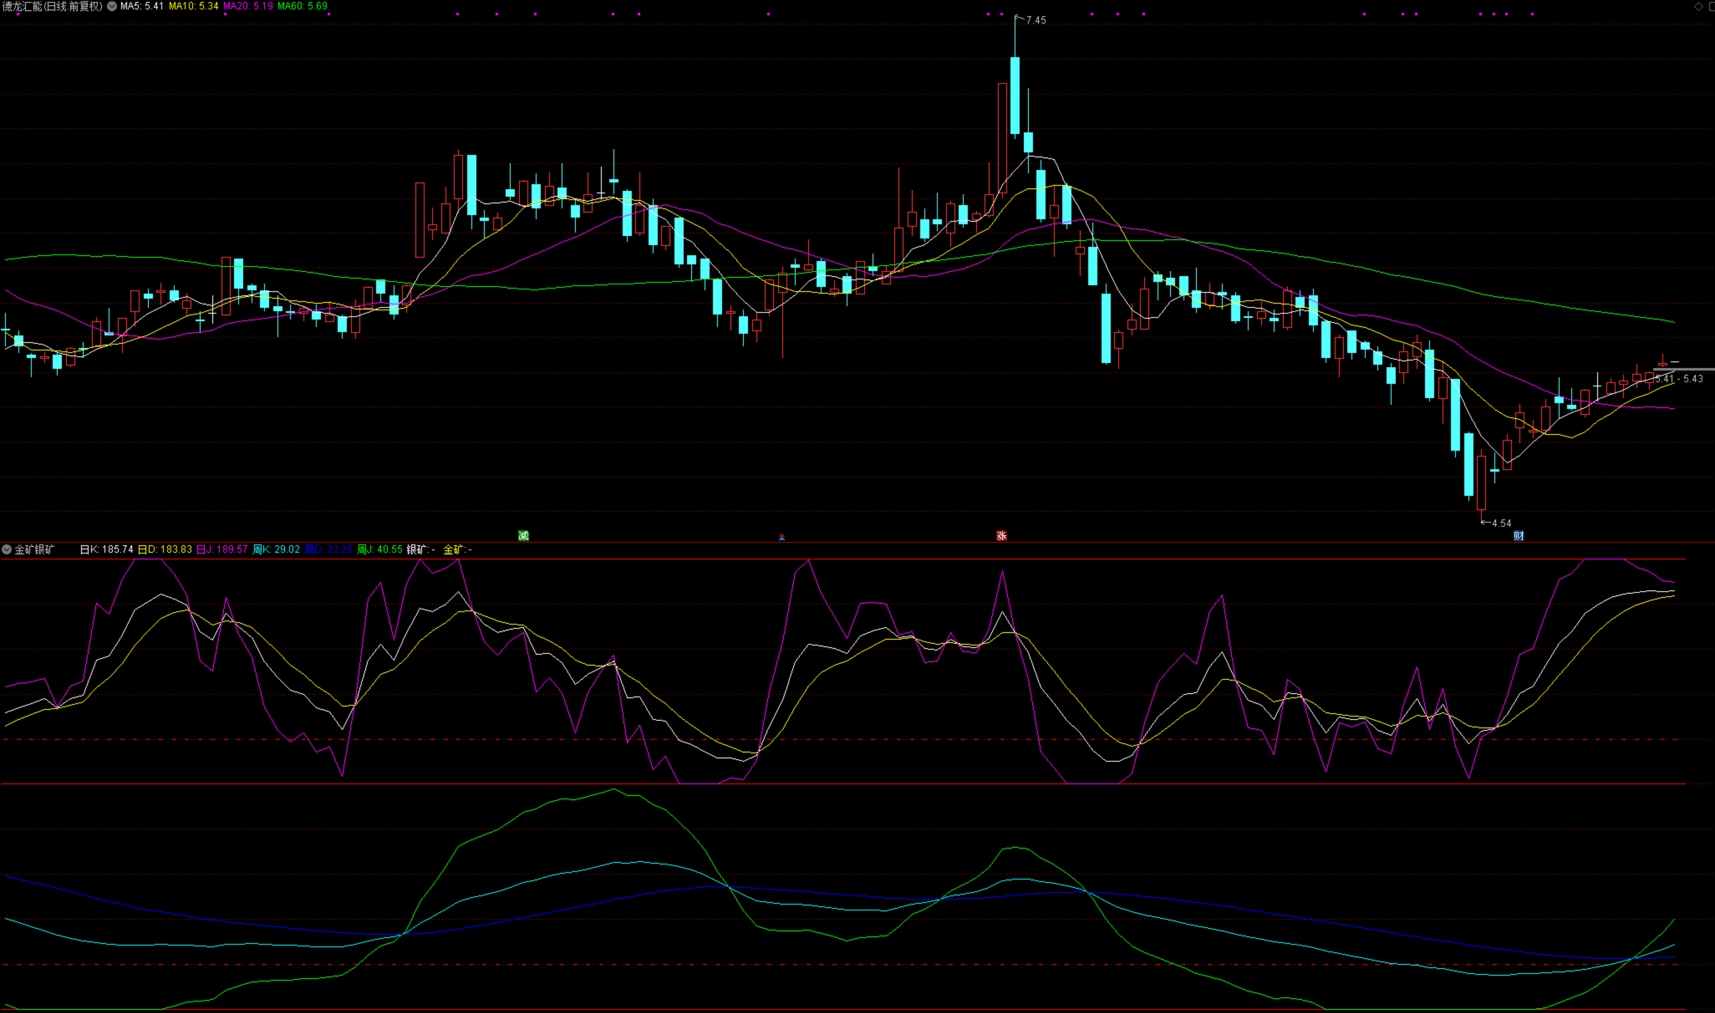Click the green 减 marker icon
This screenshot has width=1715, height=1013.
coord(523,536)
